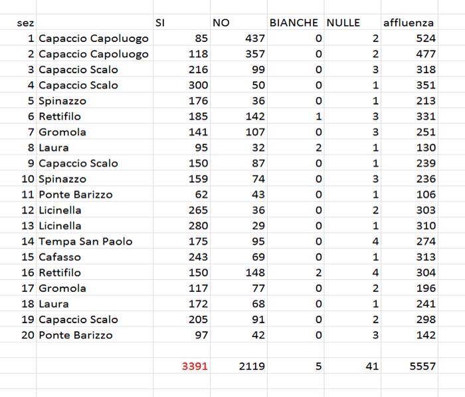The width and height of the screenshot is (465, 397).
Task: Select the NULLE total cell 41
Action: pos(353,366)
